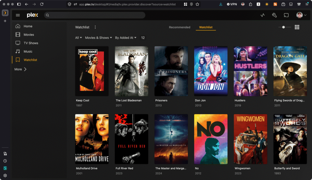
Task: Open the Butterfly and Sword poster
Action: [x=290, y=139]
